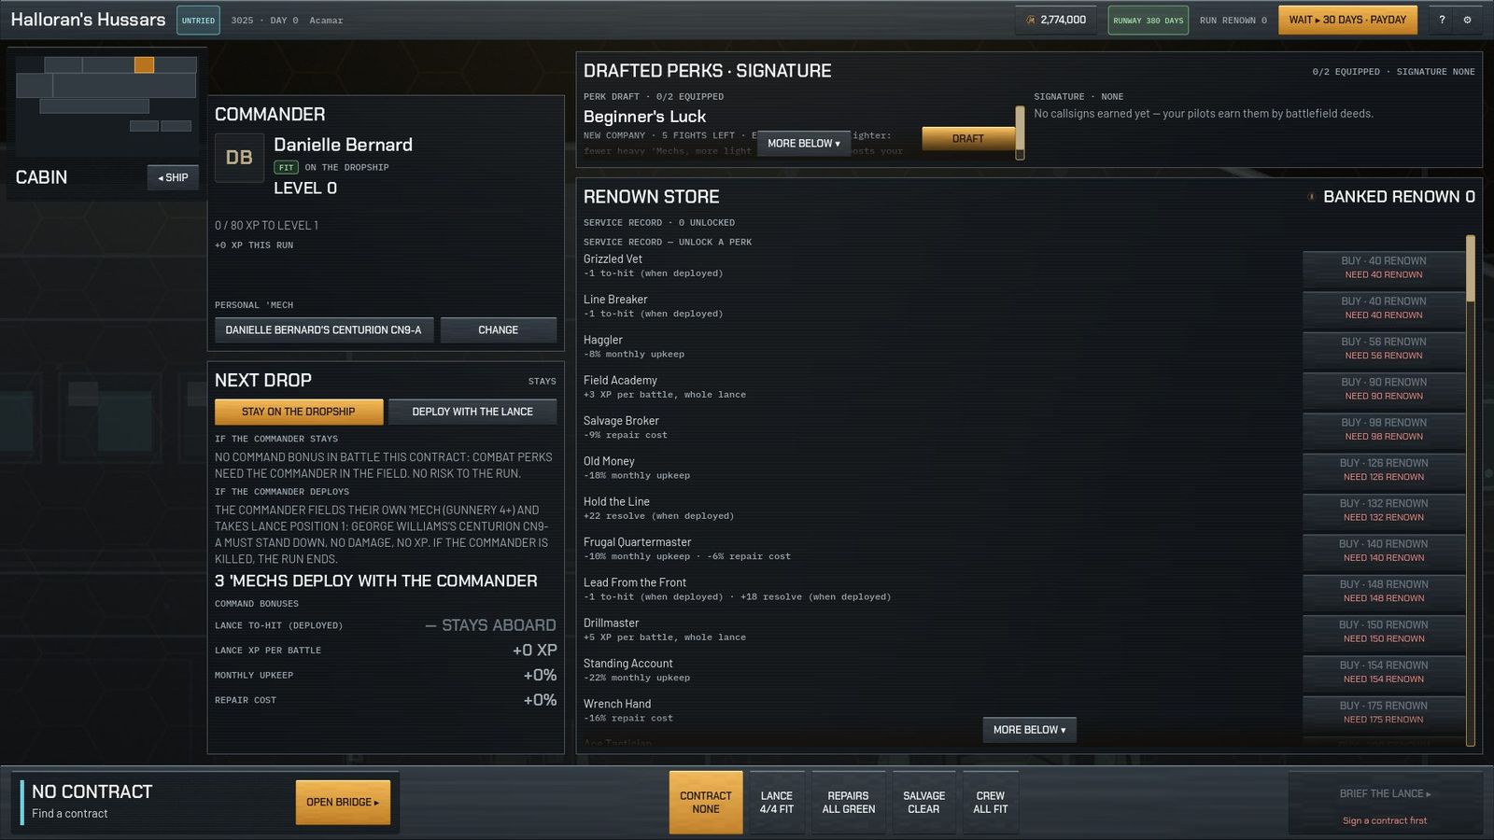1494x840 pixels.
Task: Draft the Beginner's Luck perk
Action: [x=967, y=138]
